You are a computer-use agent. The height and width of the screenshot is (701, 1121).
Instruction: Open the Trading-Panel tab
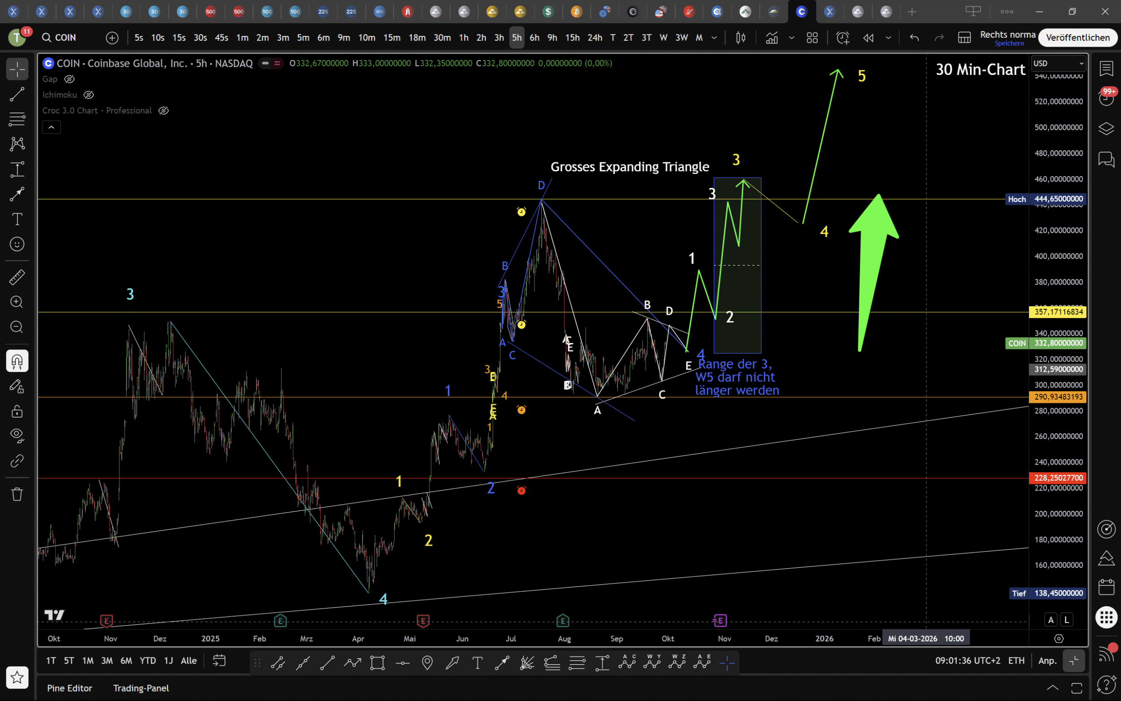click(141, 688)
